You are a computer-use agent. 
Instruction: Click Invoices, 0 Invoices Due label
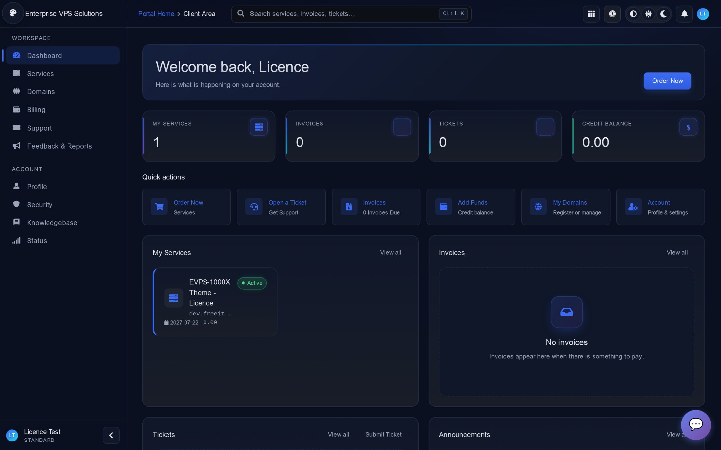(x=381, y=207)
